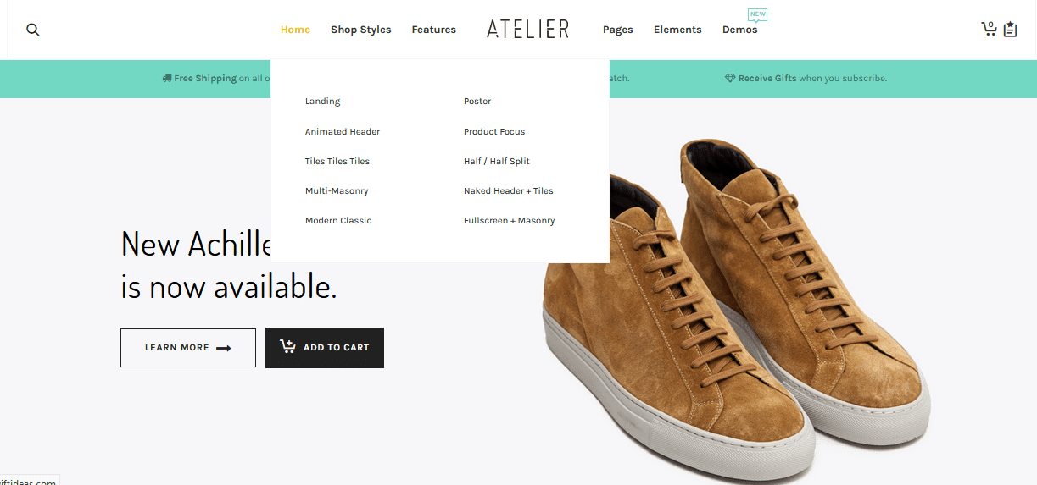This screenshot has width=1037, height=485.
Task: Expand the Pages menu
Action: pyautogui.click(x=618, y=30)
